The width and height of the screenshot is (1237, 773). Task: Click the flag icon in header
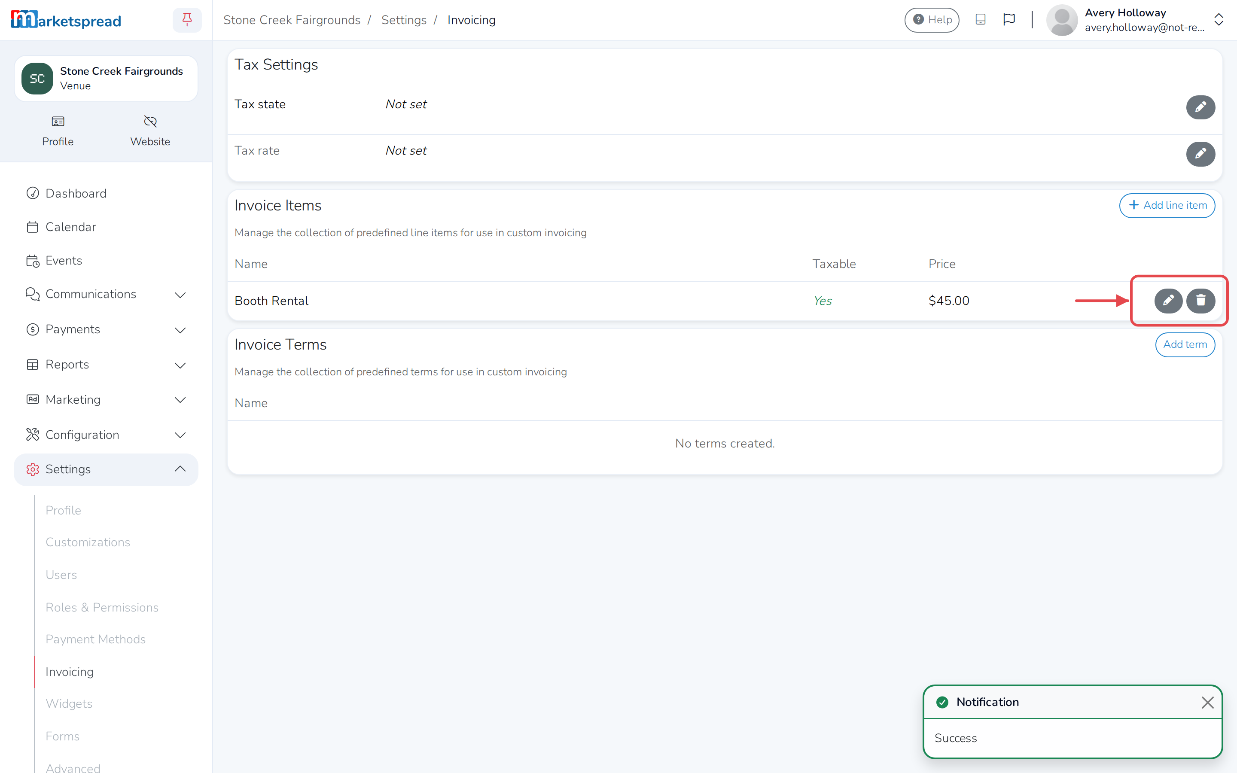[x=1008, y=20]
